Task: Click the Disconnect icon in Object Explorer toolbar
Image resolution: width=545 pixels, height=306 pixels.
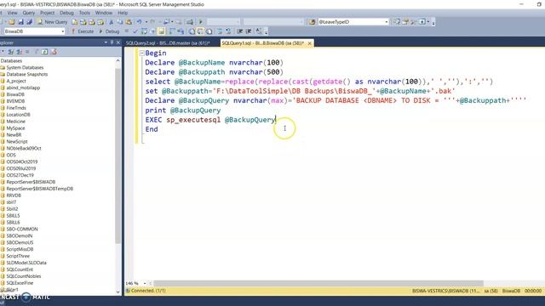Action: (x=19, y=52)
